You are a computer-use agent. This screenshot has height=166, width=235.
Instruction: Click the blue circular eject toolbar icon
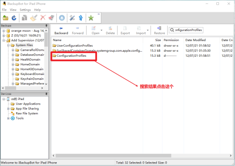point(62,18)
